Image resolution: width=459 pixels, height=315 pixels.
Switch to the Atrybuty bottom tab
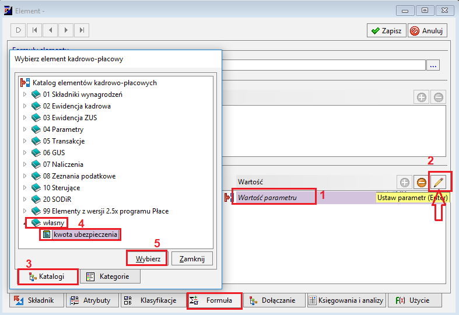[x=92, y=300]
